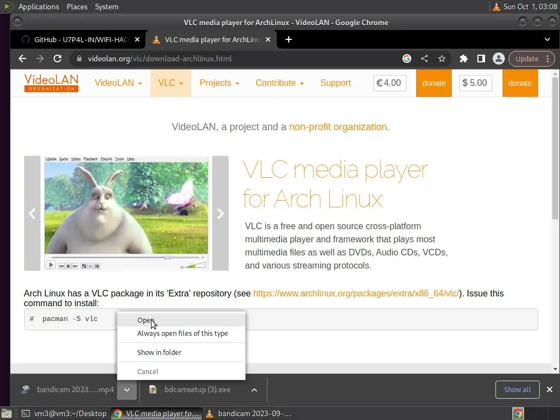Close the downloads bar
Screen dimensions: 560x420
point(550,389)
